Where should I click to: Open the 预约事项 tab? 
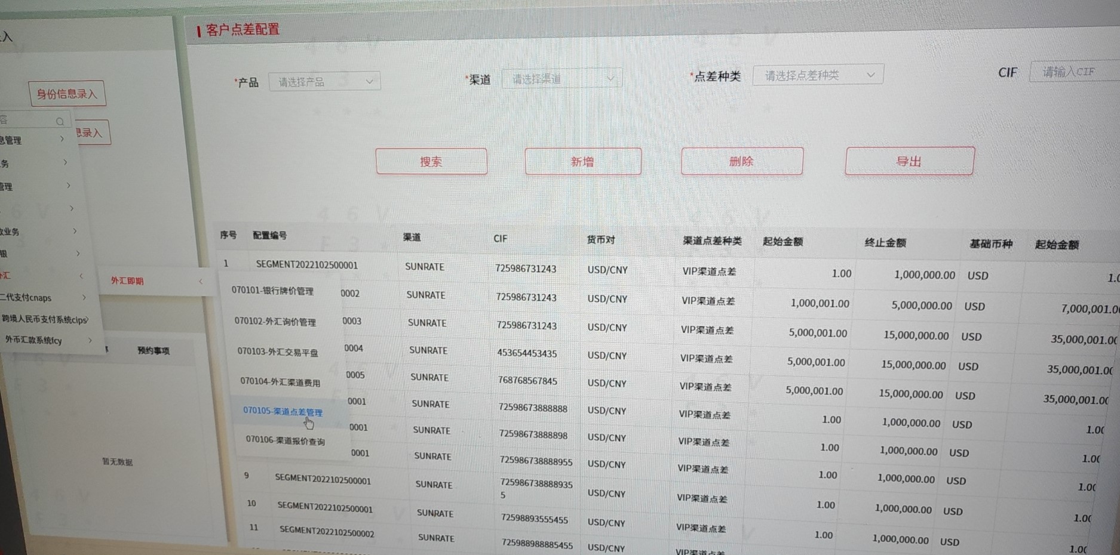[154, 350]
